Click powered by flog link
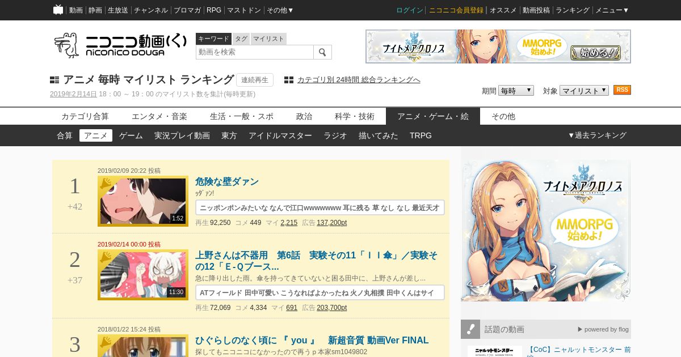The width and height of the screenshot is (681, 357). pos(603,329)
